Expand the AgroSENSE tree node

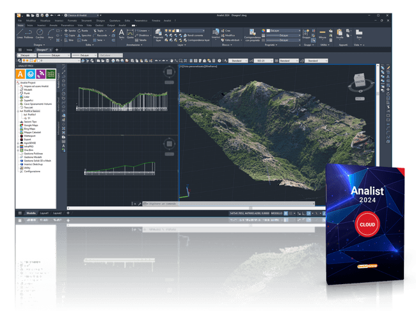[x=18, y=143]
